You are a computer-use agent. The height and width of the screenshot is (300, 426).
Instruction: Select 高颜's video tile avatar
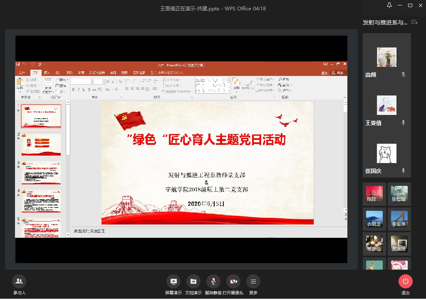point(386,57)
